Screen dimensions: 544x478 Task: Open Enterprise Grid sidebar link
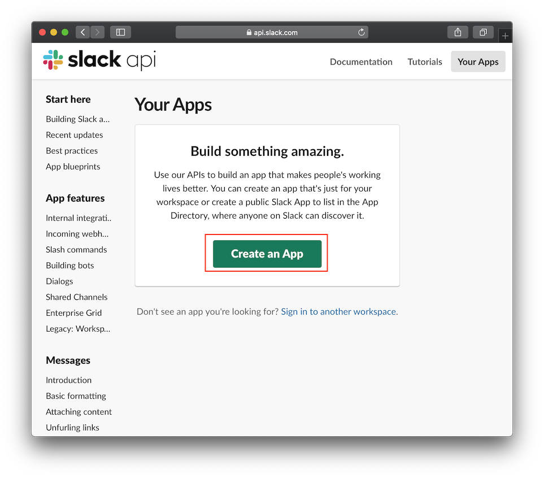(73, 313)
